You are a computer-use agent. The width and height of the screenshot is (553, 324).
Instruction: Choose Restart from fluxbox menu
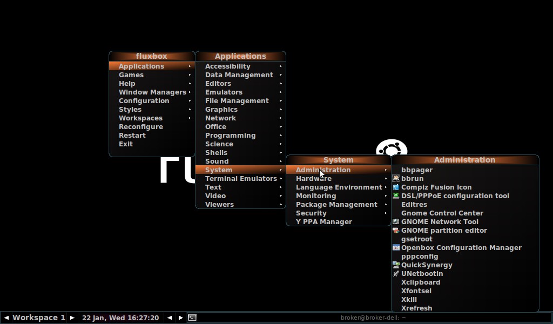tap(152, 136)
